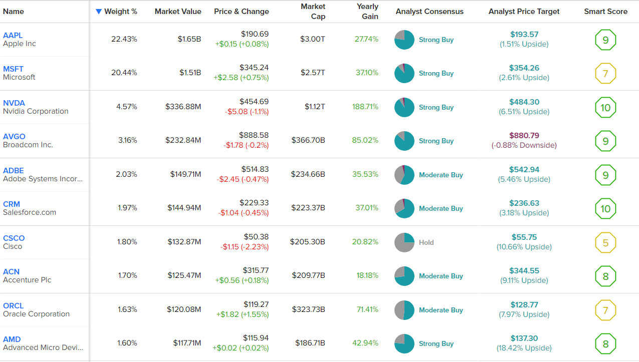Click Oracle Corporation company name
This screenshot has height=362, width=639.
[x=37, y=314]
